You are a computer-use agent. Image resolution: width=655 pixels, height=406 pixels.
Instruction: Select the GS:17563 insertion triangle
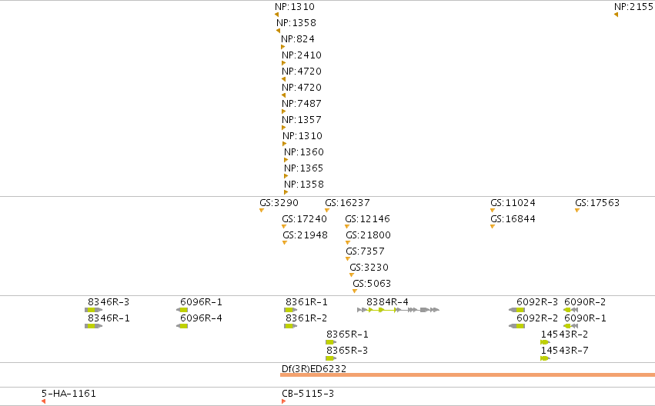[577, 210]
